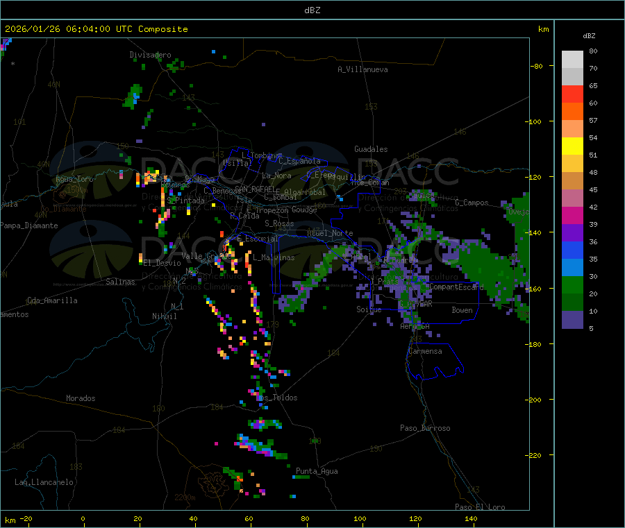Click the Salinas location label
Image resolution: width=625 pixels, height=528 pixels.
pos(120,282)
